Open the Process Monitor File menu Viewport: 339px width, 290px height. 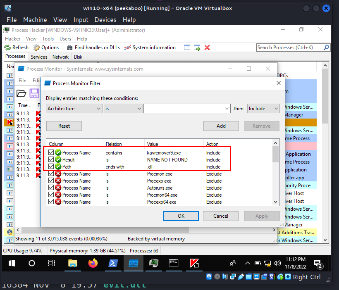pos(22,81)
